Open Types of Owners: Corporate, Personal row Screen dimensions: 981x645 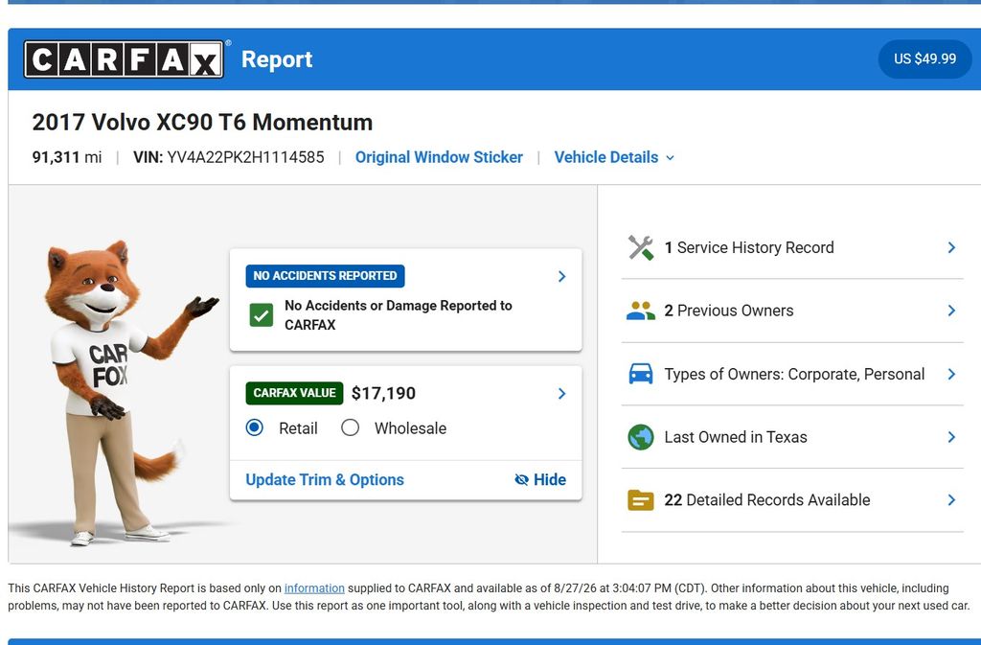(792, 374)
